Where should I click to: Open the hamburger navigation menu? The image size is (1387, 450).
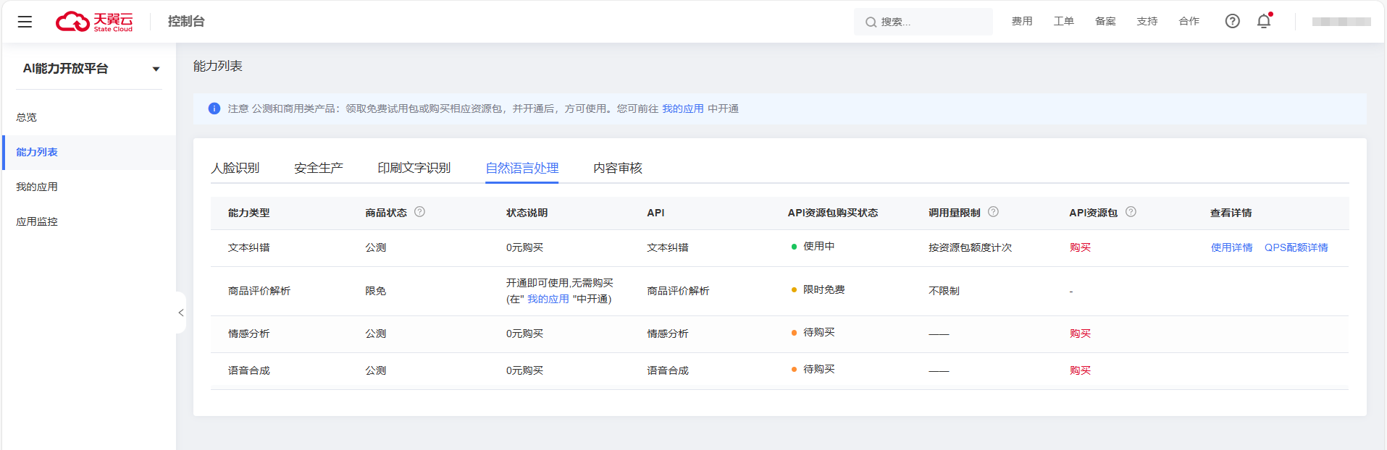click(25, 22)
